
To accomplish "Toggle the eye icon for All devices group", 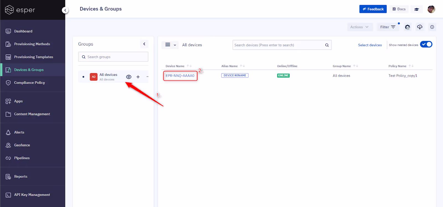I will [x=129, y=77].
